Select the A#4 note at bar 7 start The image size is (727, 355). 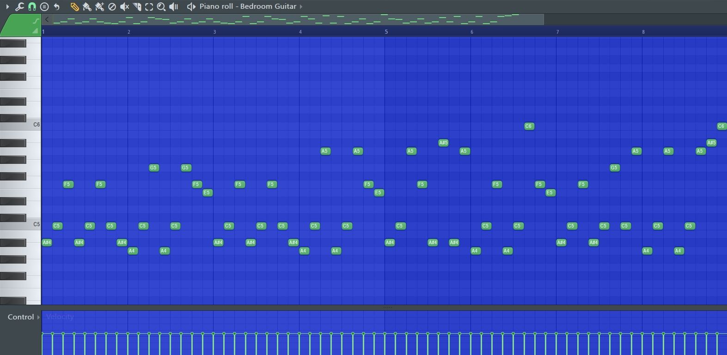561,242
